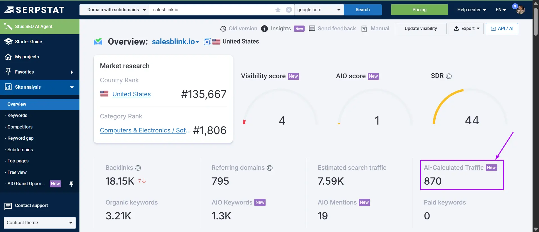The height and width of the screenshot is (232, 539).
Task: Click the Update visibility button
Action: (421, 29)
